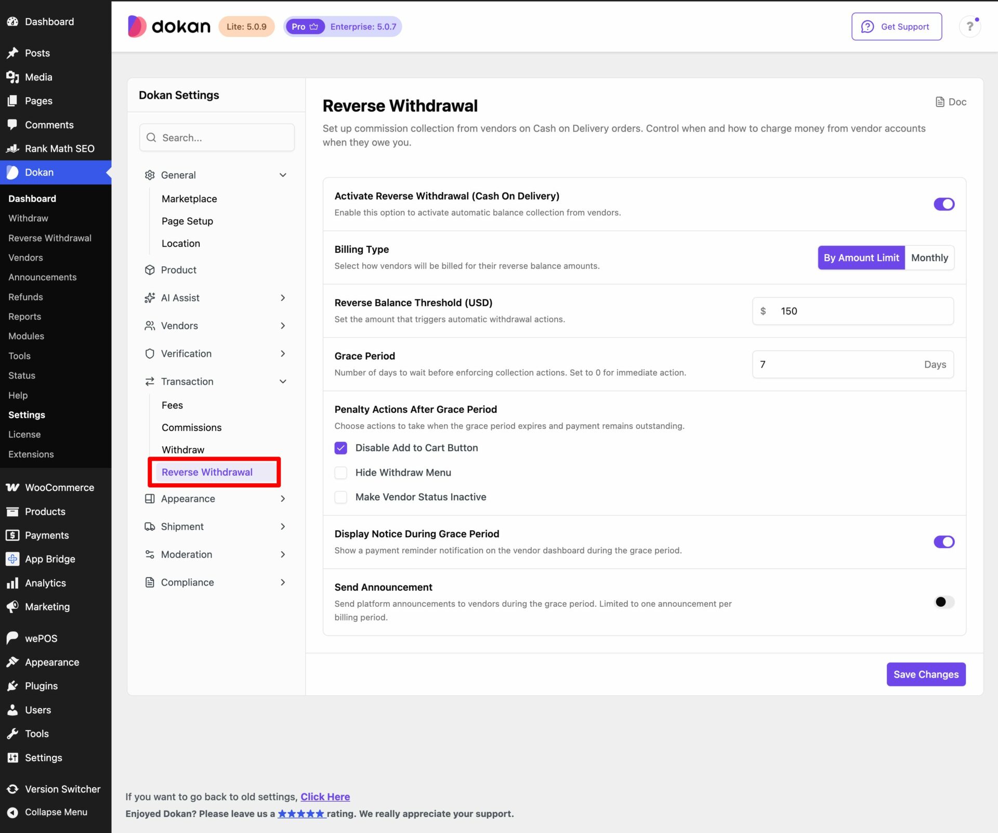
Task: Click the WooCommerce icon in sidebar
Action: tap(12, 487)
